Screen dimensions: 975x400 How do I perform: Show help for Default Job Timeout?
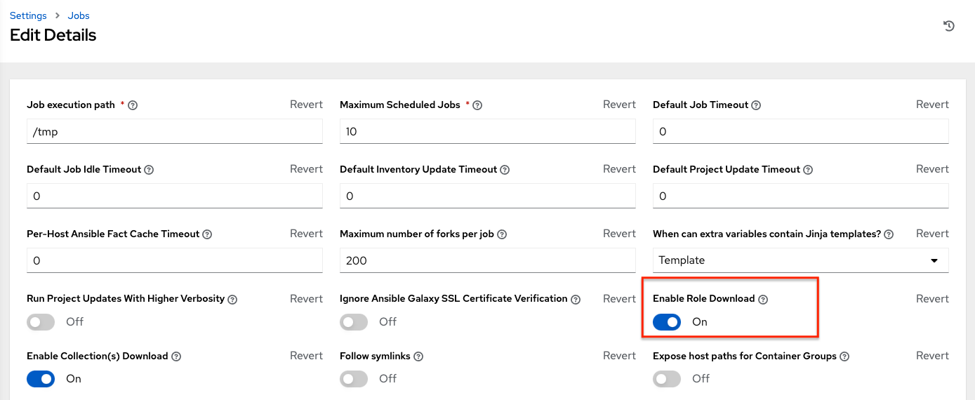tap(756, 105)
